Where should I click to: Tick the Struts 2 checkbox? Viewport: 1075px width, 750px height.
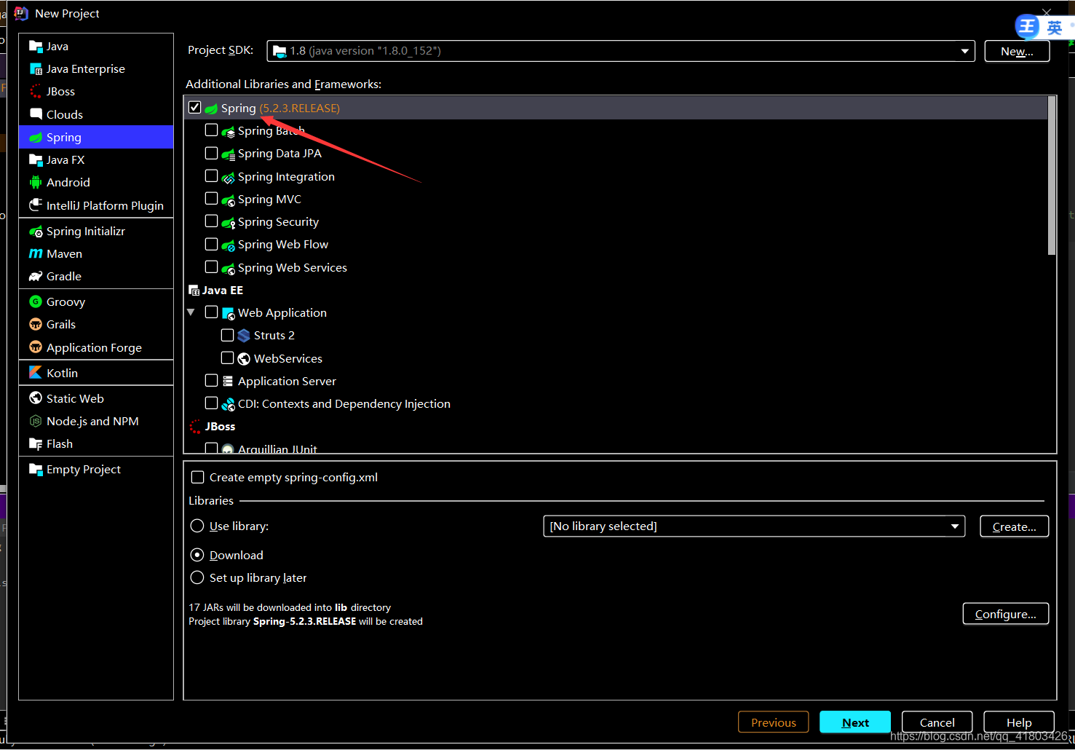click(227, 335)
